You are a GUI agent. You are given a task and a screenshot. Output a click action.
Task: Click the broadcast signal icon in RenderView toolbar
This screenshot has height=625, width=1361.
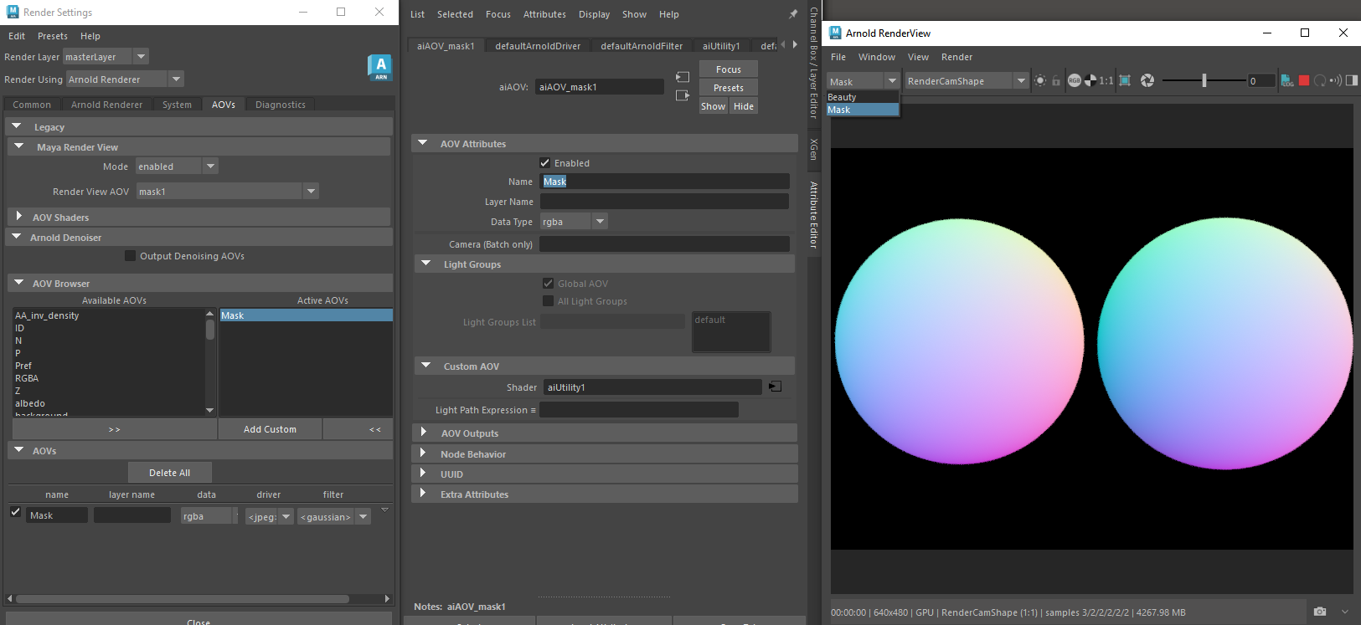point(1336,80)
